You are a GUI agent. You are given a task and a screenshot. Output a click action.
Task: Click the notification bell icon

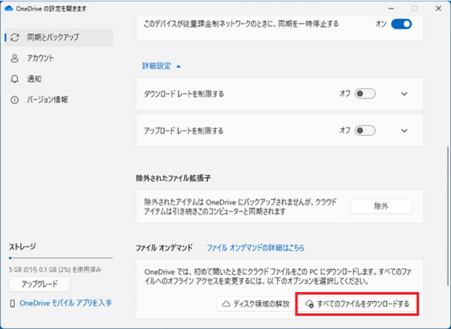click(x=14, y=79)
